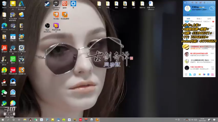
Task: Open the AirPlayer shortcut
Action: (x=13, y=27)
